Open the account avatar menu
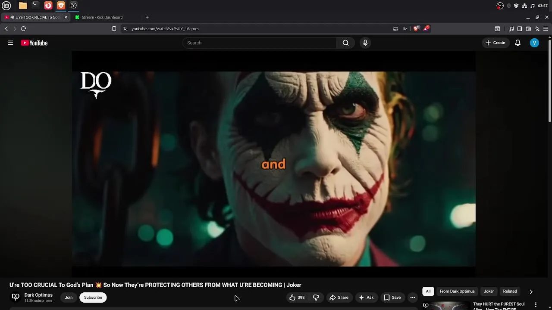The height and width of the screenshot is (310, 552). [534, 43]
